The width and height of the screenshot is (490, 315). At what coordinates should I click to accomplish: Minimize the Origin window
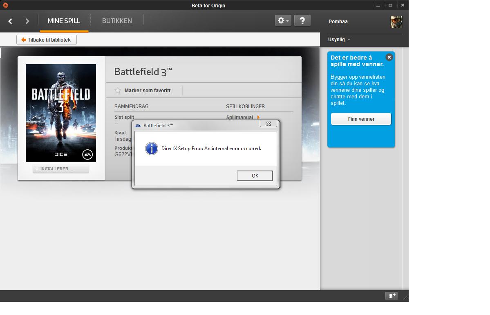(x=378, y=5)
